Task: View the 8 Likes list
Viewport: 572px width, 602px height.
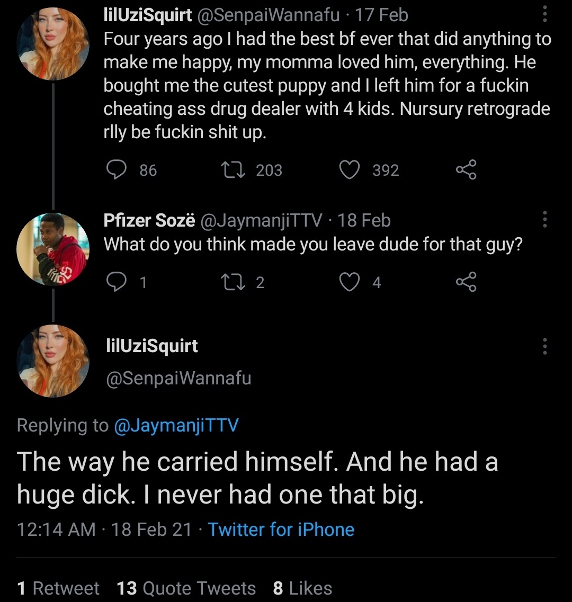Action: tap(302, 588)
